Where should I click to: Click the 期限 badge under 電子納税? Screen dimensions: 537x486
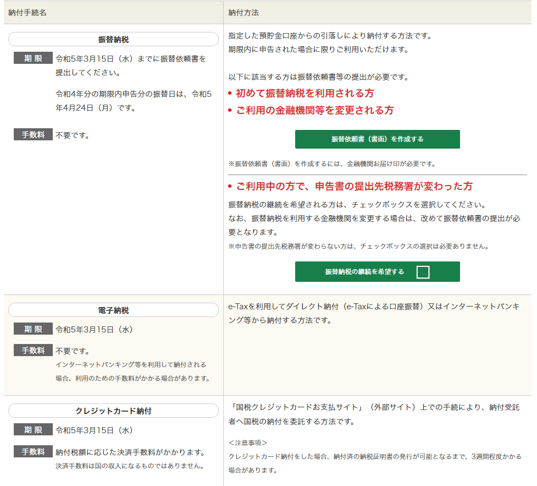pyautogui.click(x=33, y=329)
